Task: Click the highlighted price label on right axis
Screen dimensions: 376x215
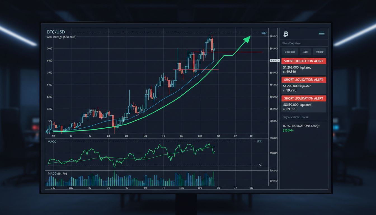Action: click(x=274, y=60)
